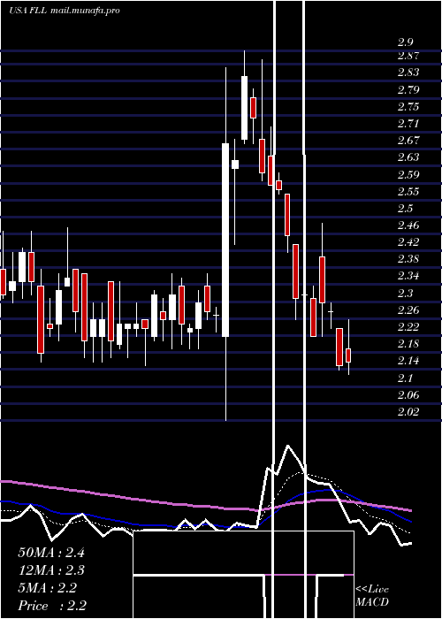Click the 2.75 price axis label
442x619 pixels.
click(x=408, y=107)
